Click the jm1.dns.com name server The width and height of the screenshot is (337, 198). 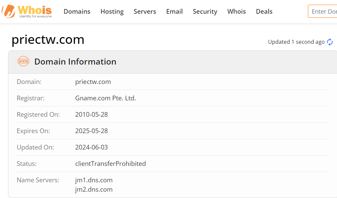tap(94, 180)
